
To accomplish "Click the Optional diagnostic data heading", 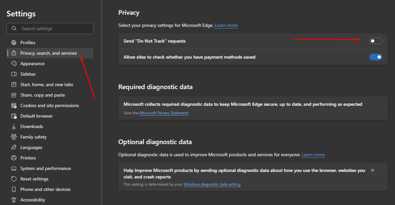I will click(155, 142).
